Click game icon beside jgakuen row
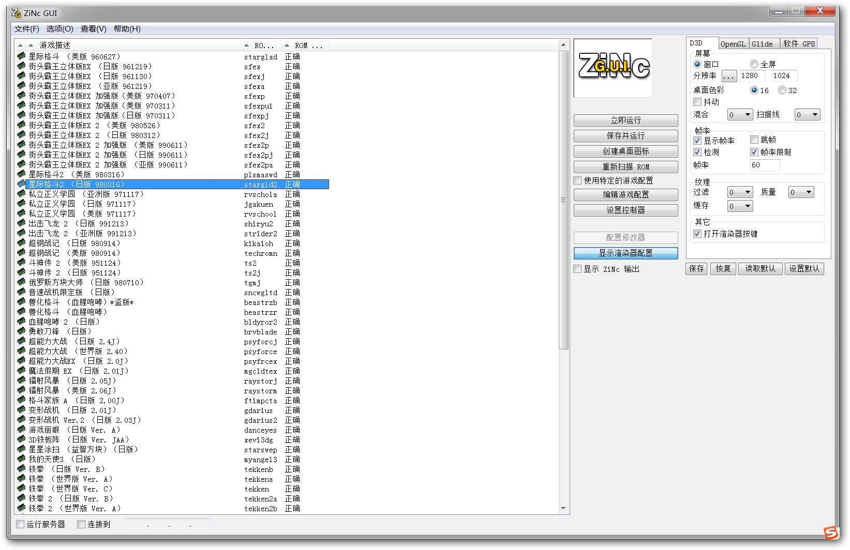 (x=21, y=204)
